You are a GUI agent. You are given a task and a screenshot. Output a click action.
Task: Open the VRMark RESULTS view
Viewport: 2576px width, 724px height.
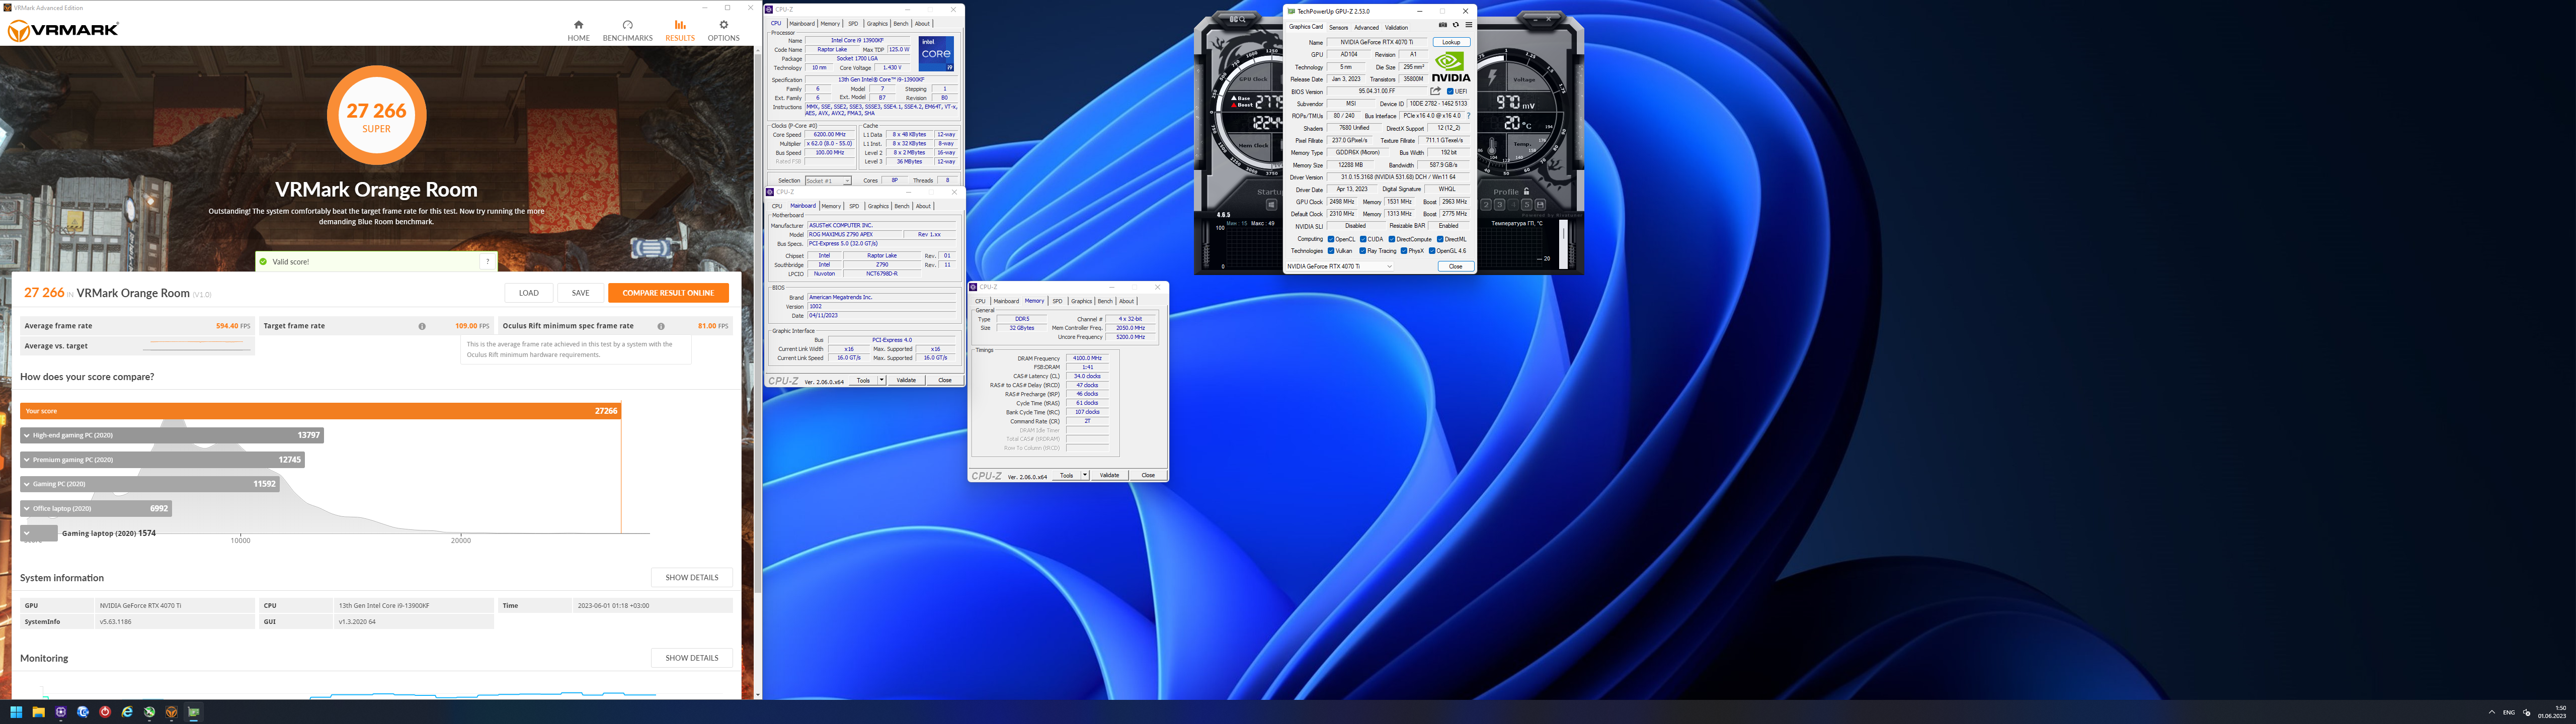[x=680, y=30]
